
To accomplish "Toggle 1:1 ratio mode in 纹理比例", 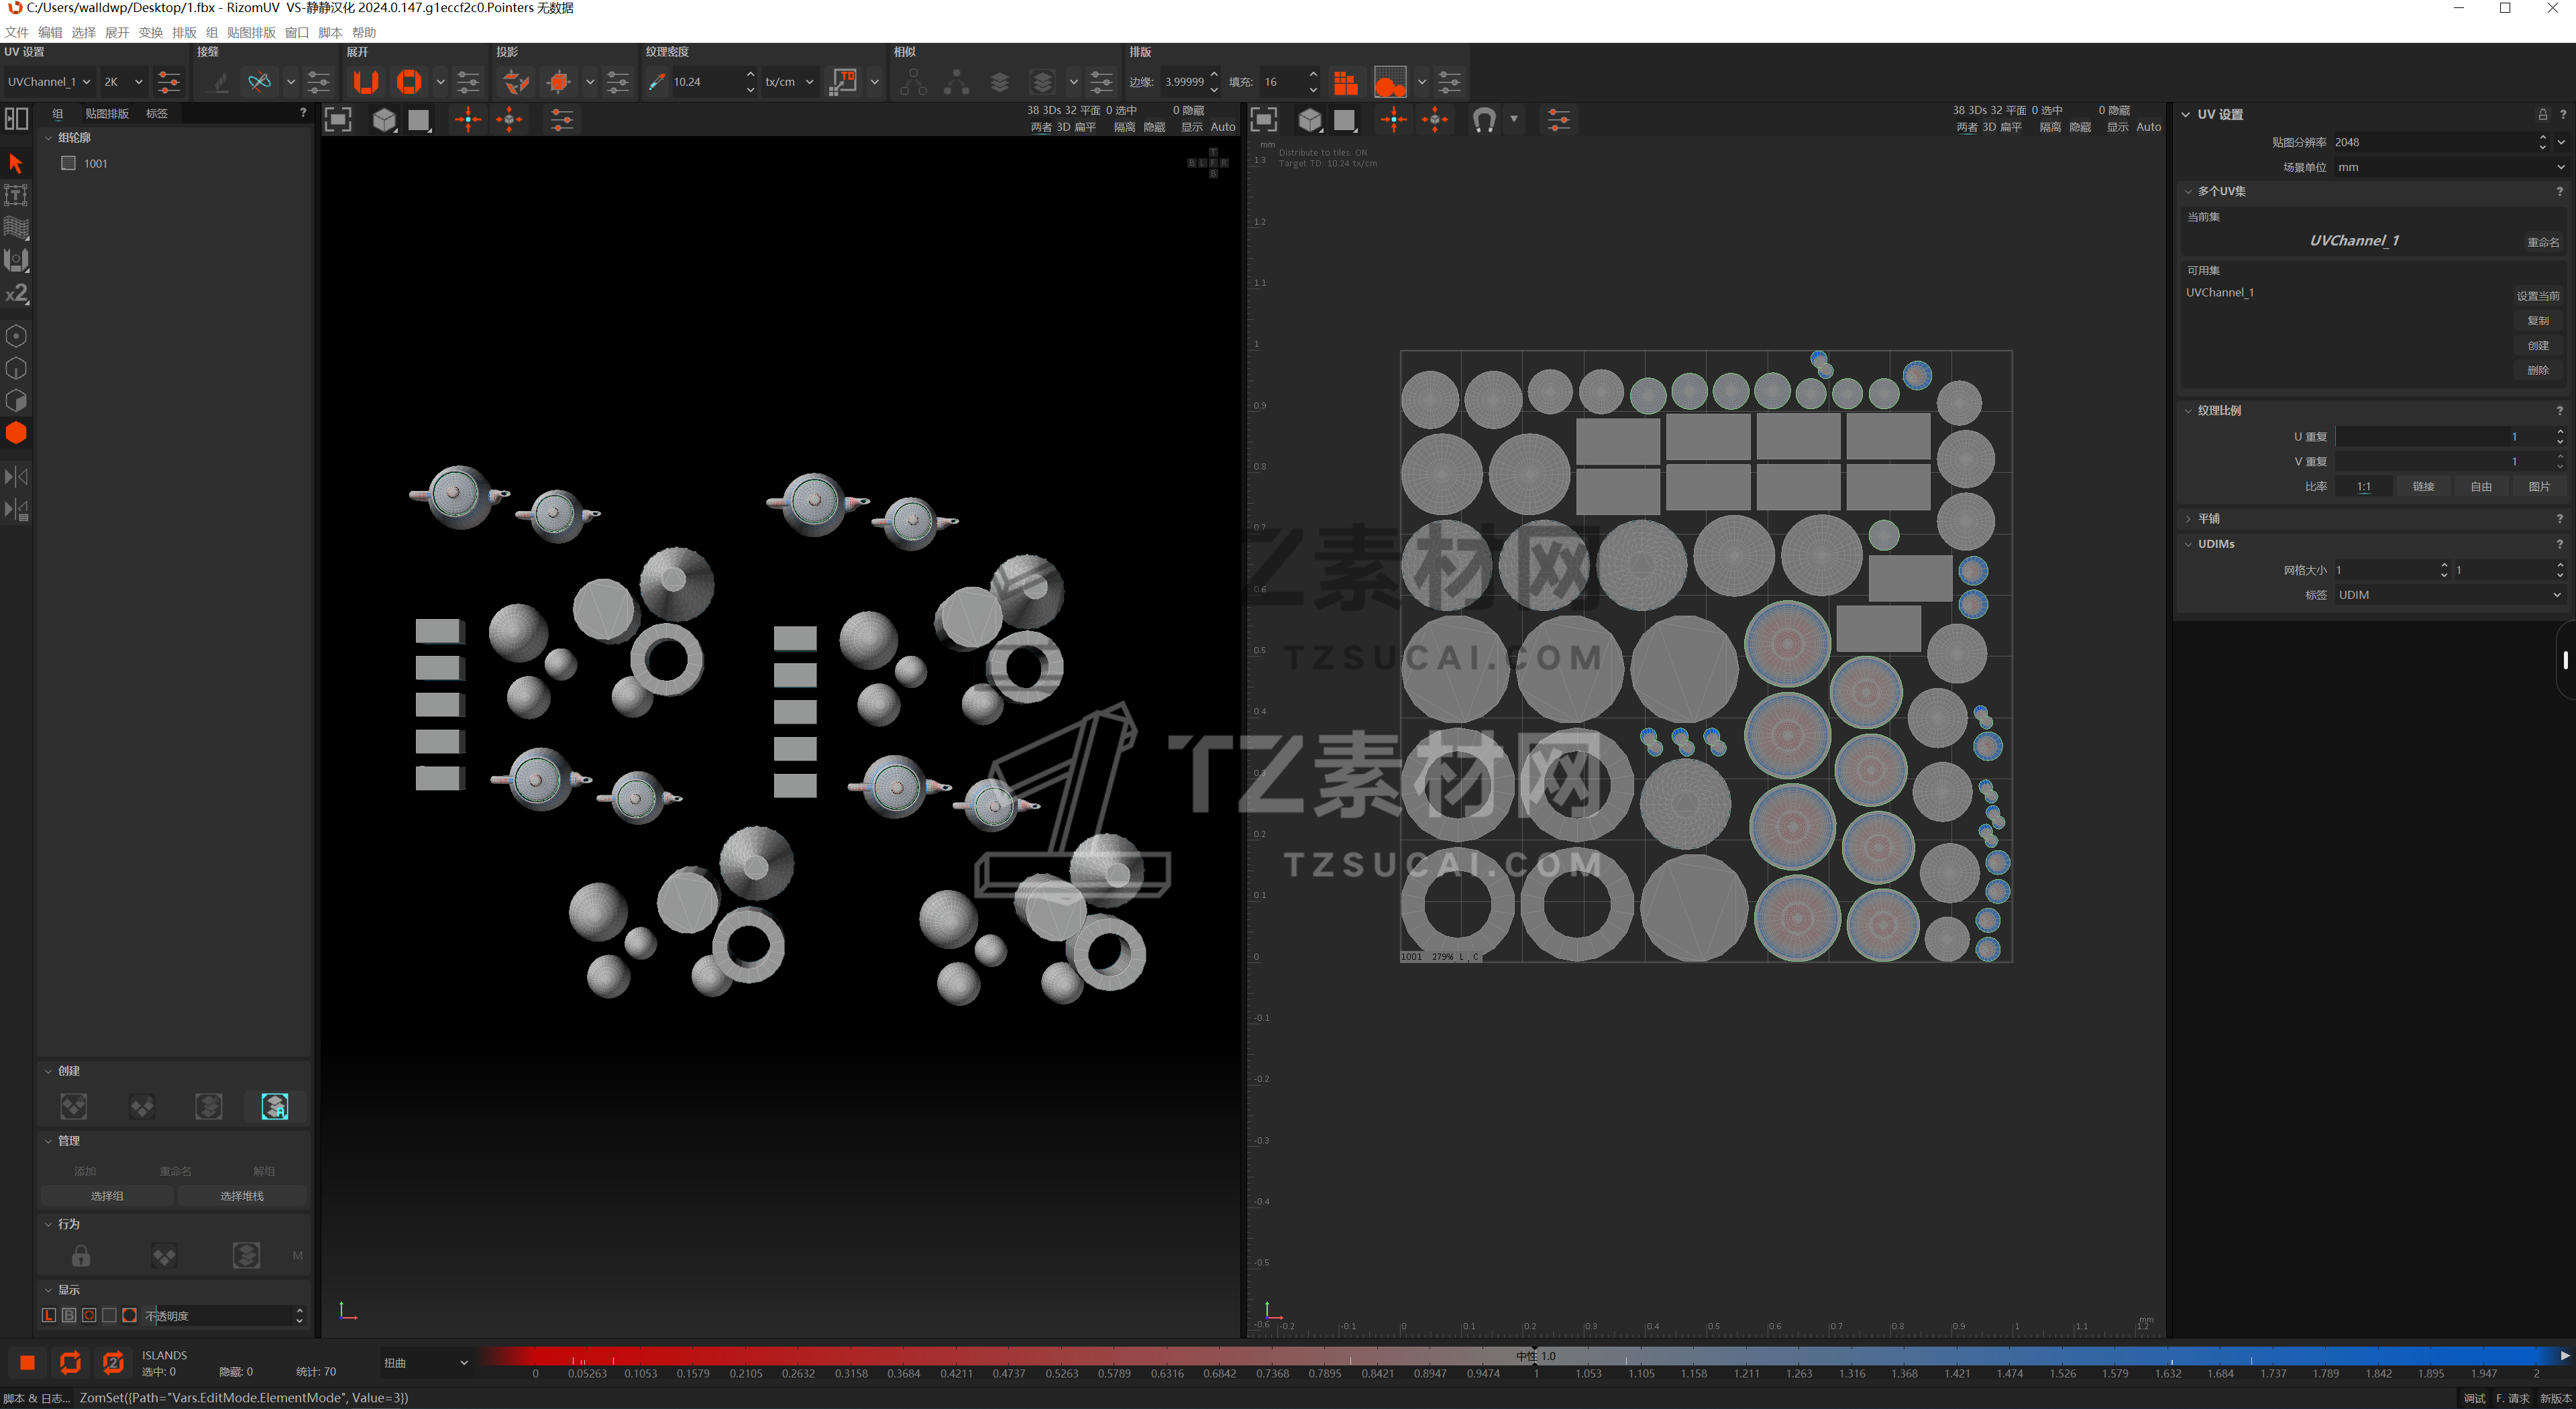I will [2364, 487].
